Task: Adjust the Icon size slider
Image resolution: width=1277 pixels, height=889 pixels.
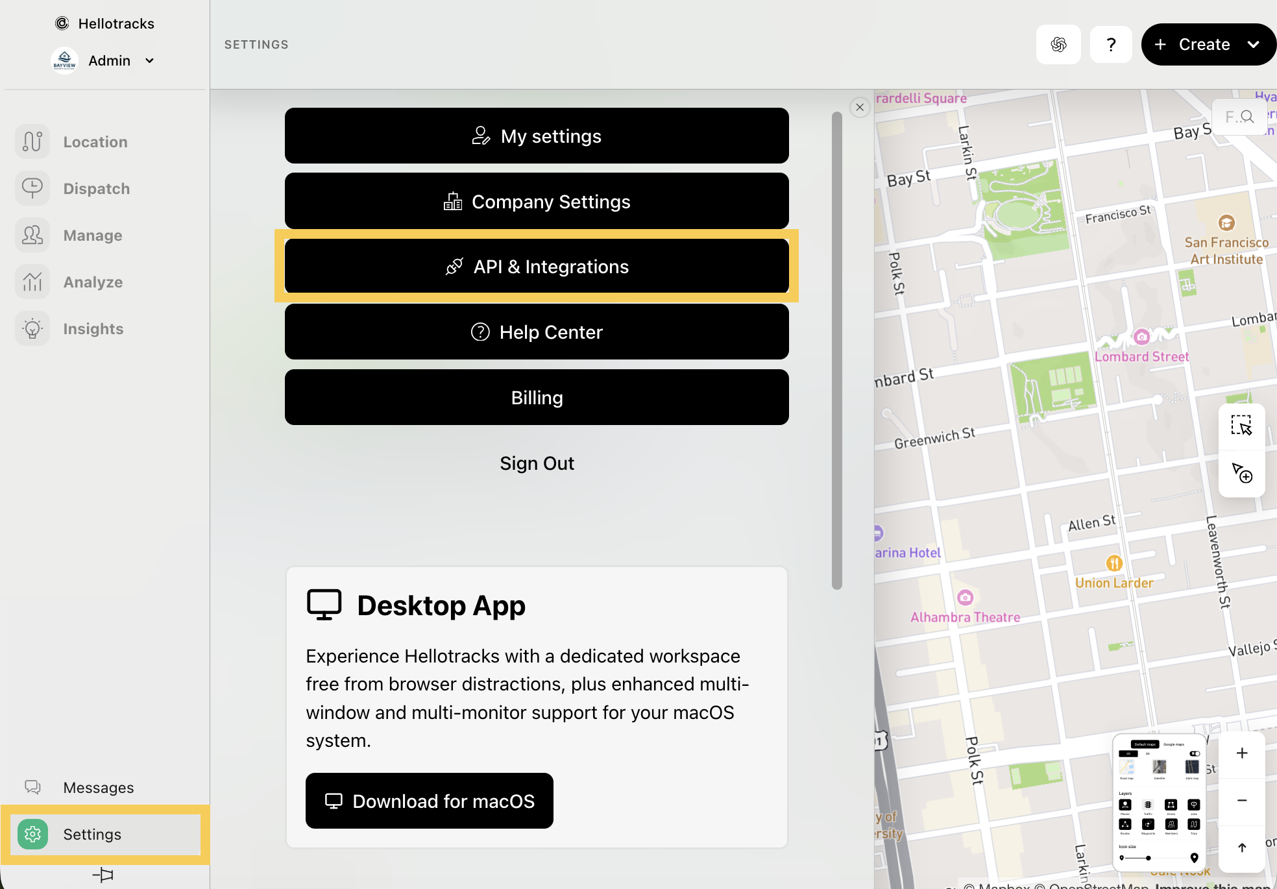Action: pyautogui.click(x=1149, y=858)
